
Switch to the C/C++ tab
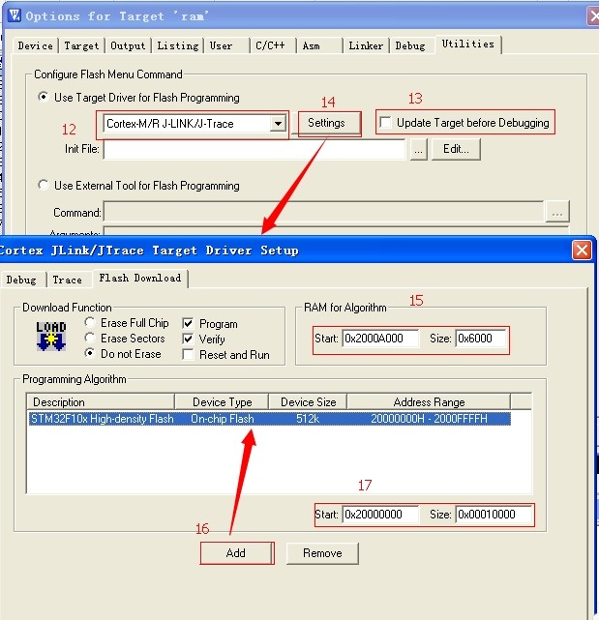tap(270, 45)
